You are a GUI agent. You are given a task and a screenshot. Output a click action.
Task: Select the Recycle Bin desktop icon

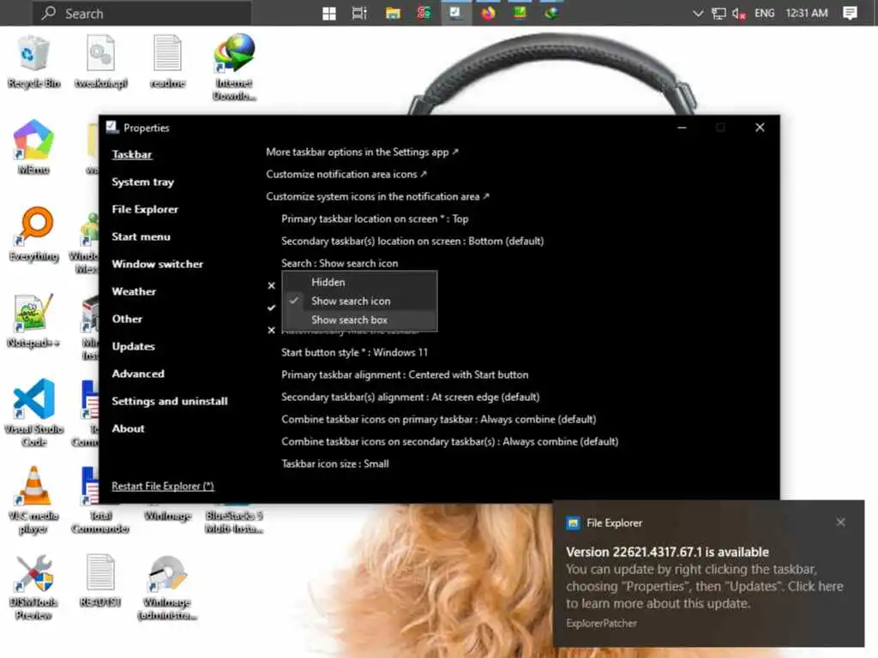point(33,62)
